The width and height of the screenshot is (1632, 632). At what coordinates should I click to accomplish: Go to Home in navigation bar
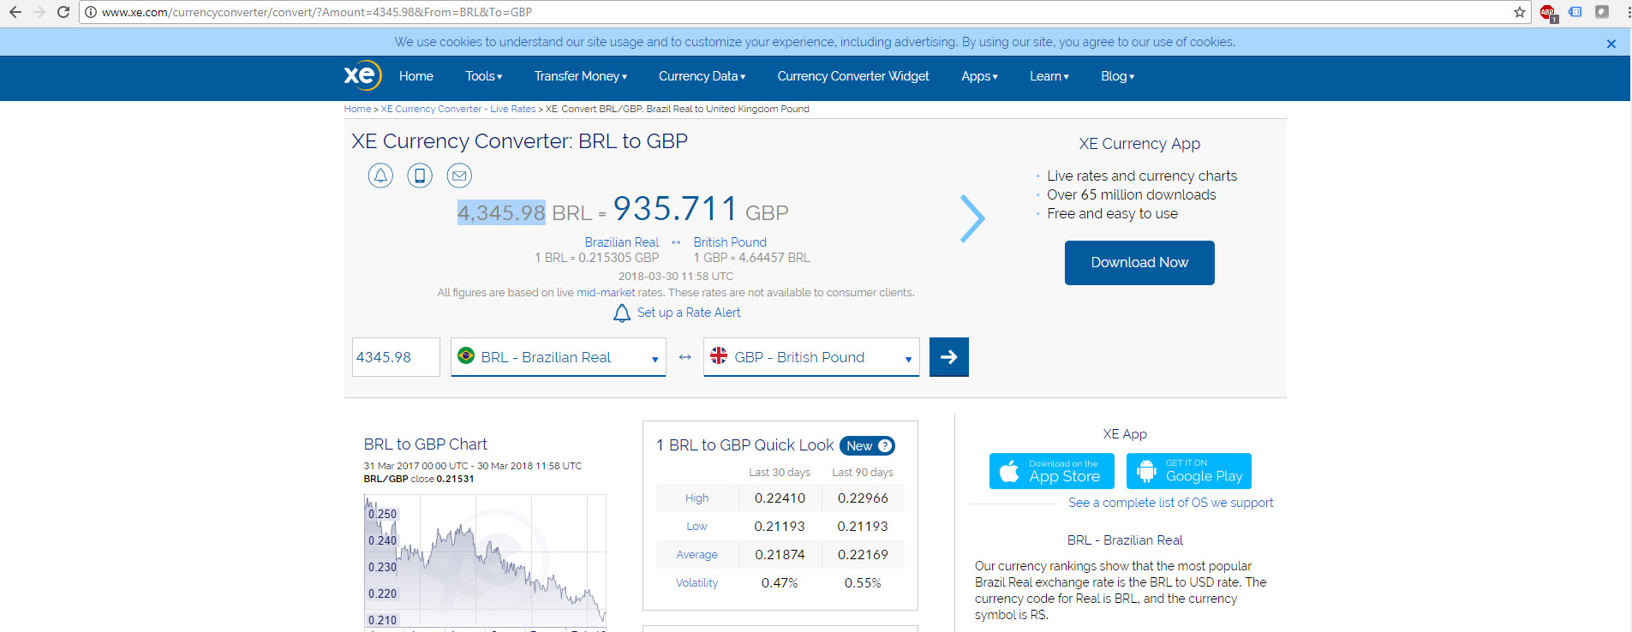pyautogui.click(x=416, y=76)
